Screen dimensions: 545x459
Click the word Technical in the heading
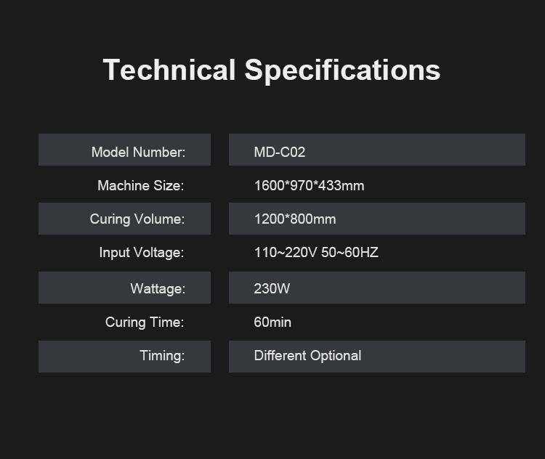pyautogui.click(x=169, y=70)
